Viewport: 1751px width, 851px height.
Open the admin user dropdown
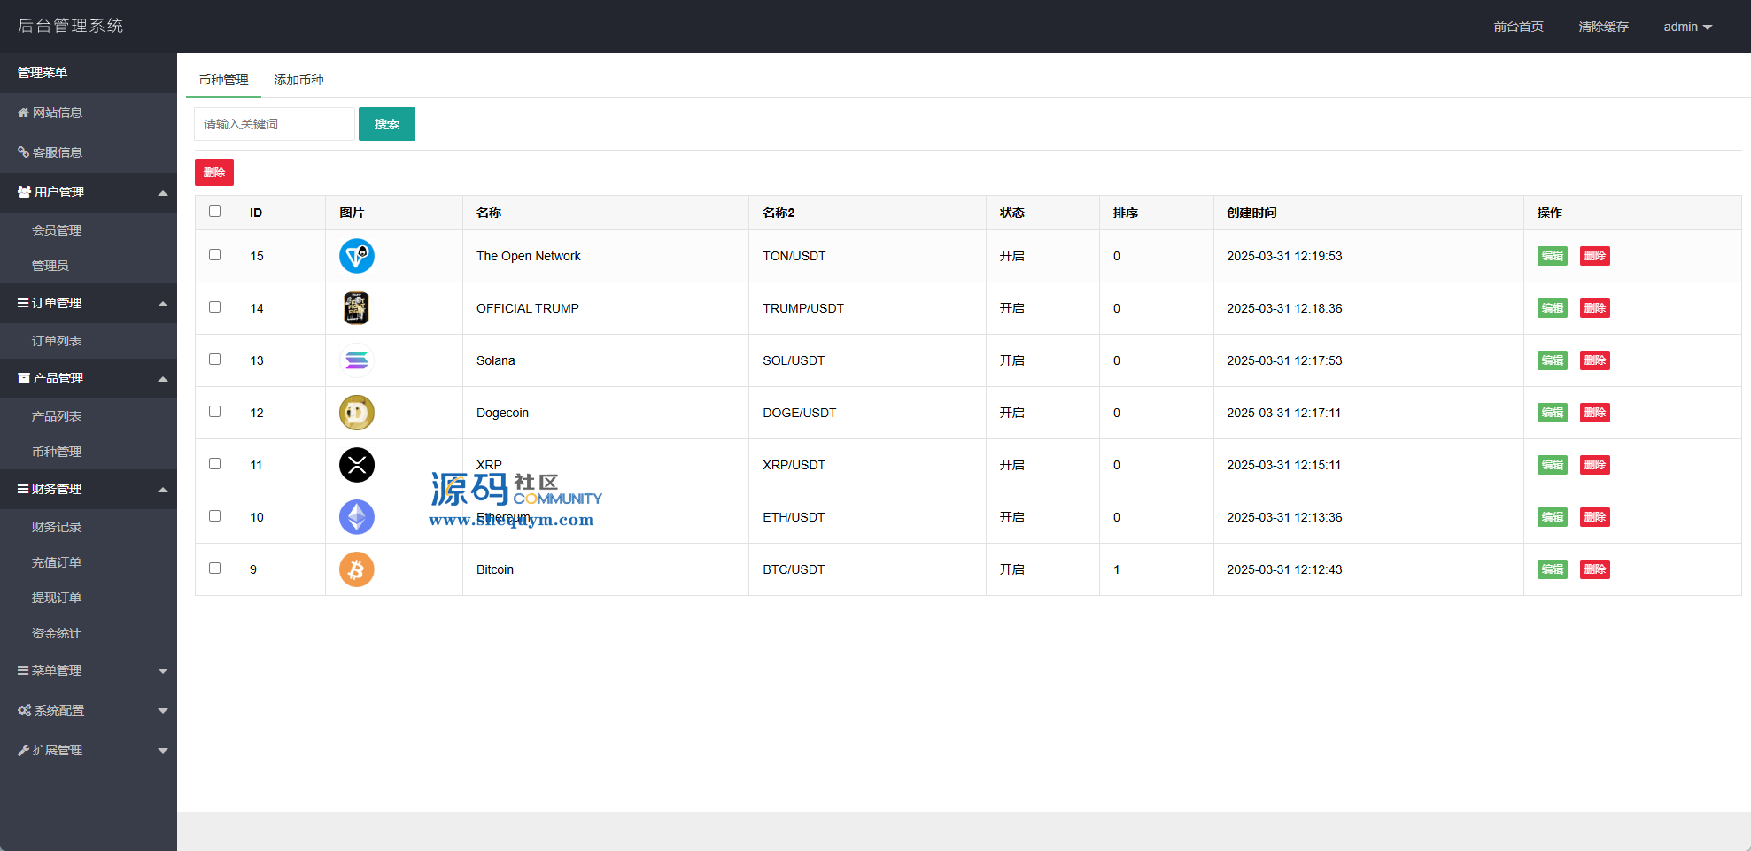point(1686,27)
